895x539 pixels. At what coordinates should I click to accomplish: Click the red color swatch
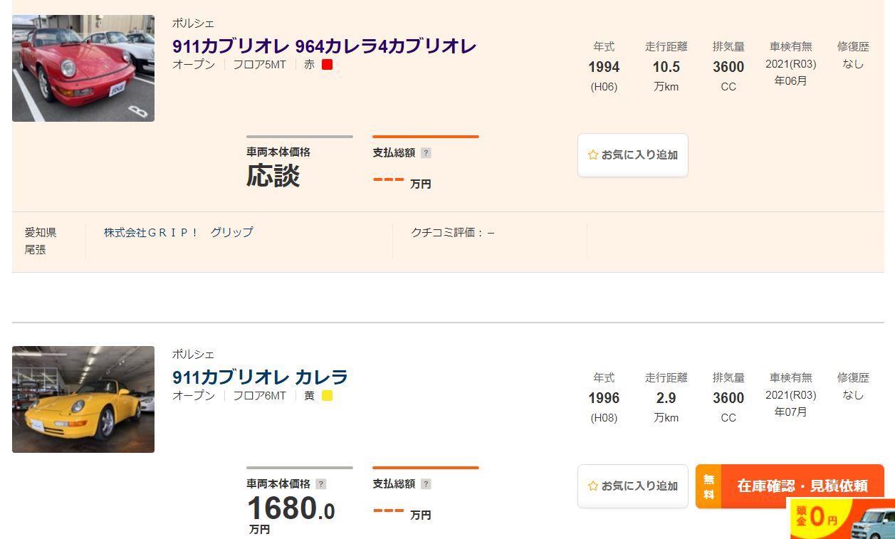point(328,65)
